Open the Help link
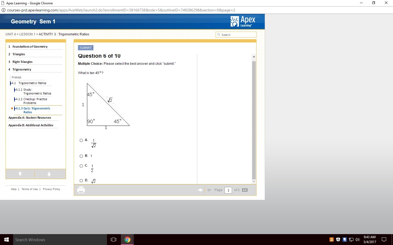 click(14, 189)
